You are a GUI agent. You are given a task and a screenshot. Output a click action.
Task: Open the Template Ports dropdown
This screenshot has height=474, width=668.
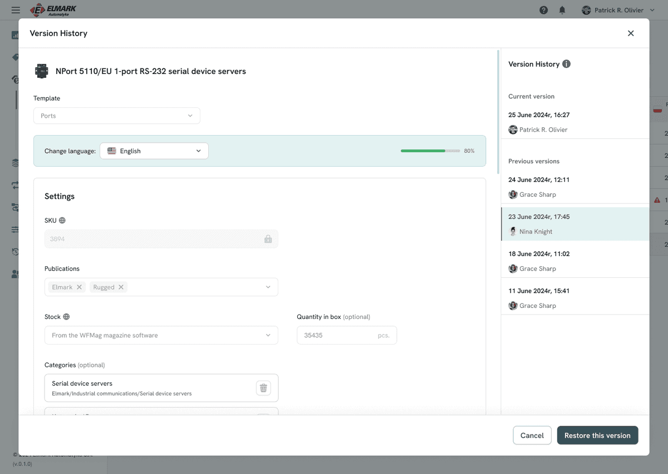point(117,116)
